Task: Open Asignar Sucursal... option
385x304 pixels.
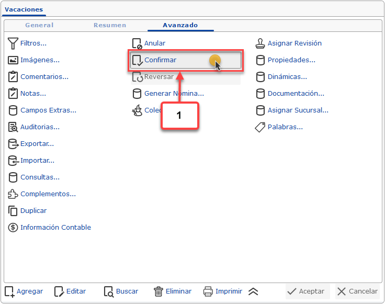Action: pyautogui.click(x=298, y=110)
